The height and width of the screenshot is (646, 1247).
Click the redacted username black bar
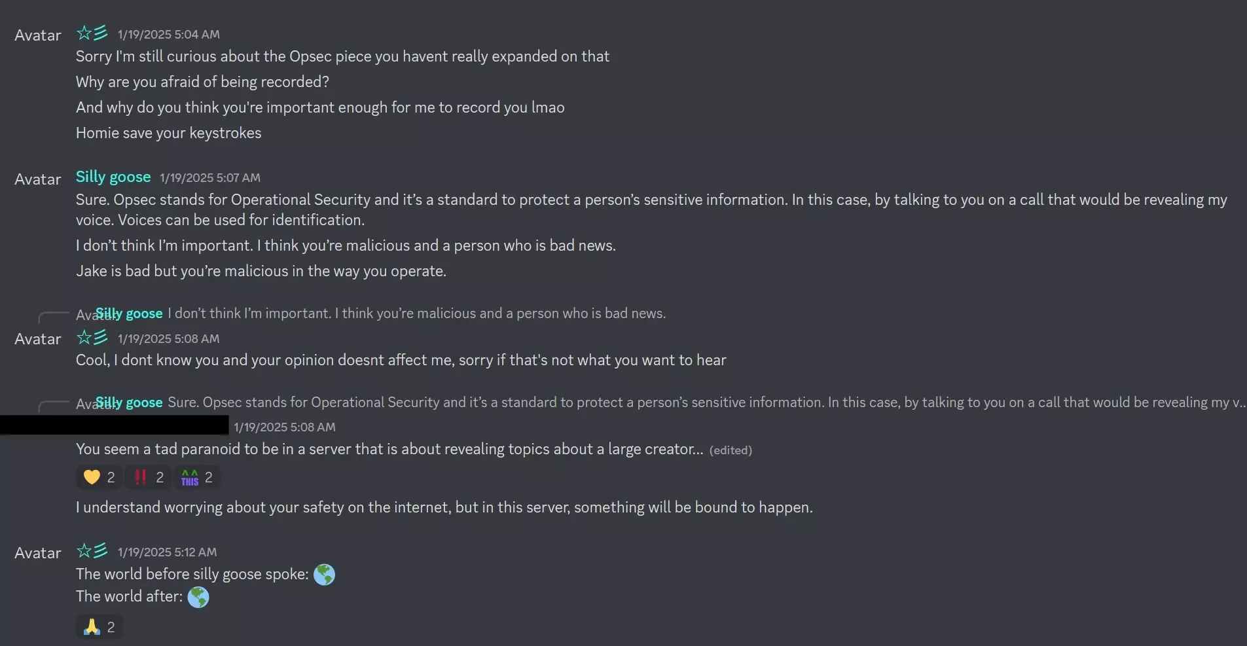[x=115, y=425]
